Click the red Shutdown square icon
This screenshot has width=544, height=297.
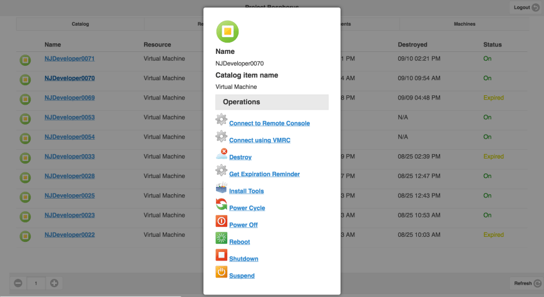click(x=221, y=255)
